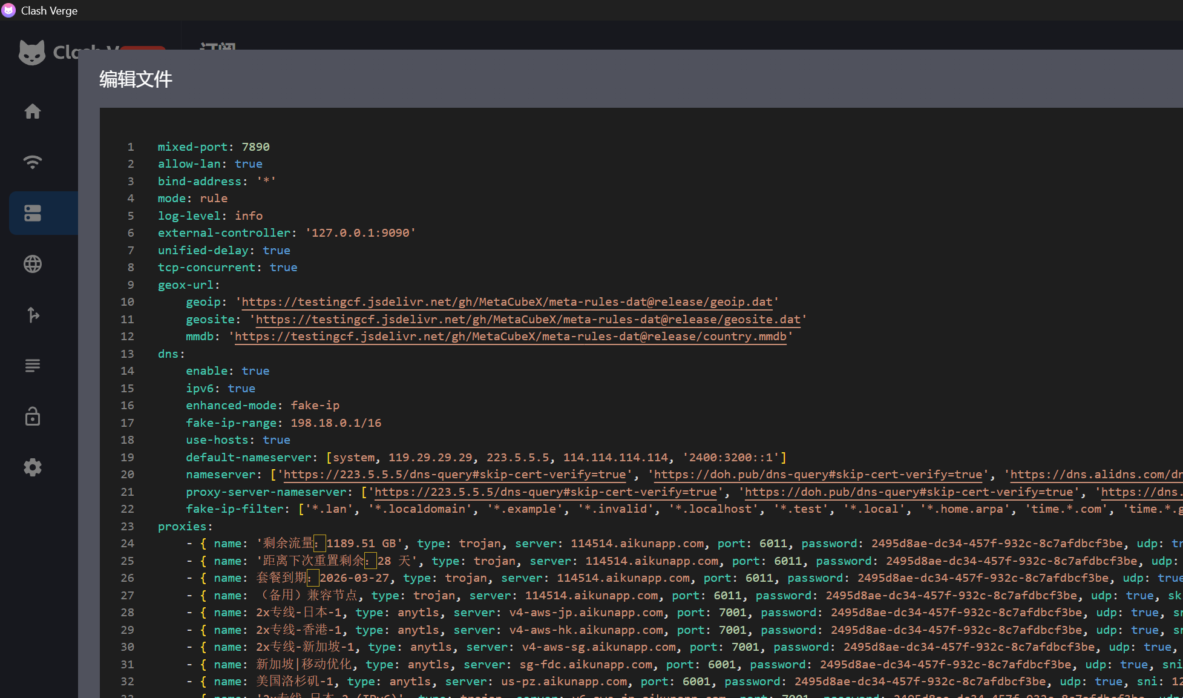Click the dns key on line 13
The height and width of the screenshot is (698, 1183).
pyautogui.click(x=168, y=354)
